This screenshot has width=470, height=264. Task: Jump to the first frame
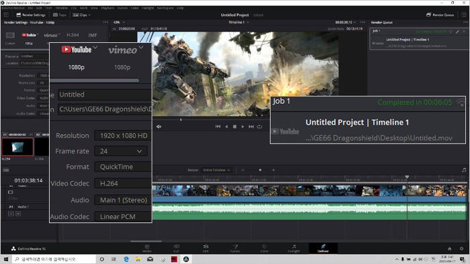[x=218, y=127]
